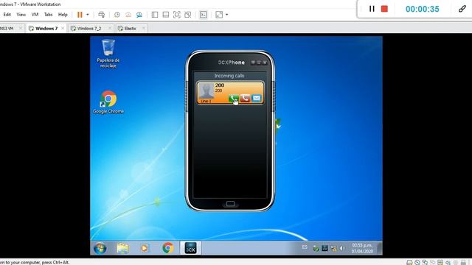The height and width of the screenshot is (265, 472).
Task: Open the Tabs menu
Action: point(48,15)
